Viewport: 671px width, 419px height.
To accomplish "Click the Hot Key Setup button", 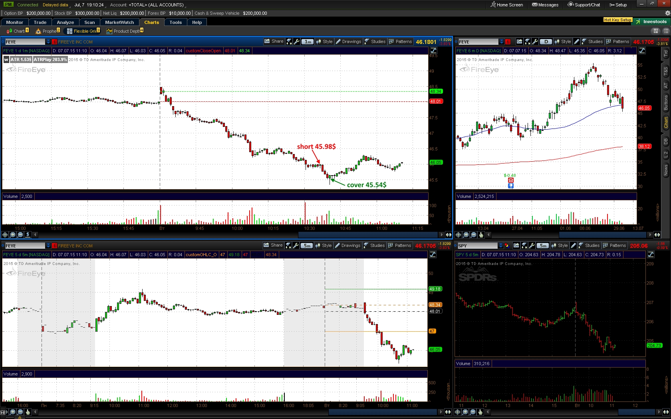I will (617, 20).
